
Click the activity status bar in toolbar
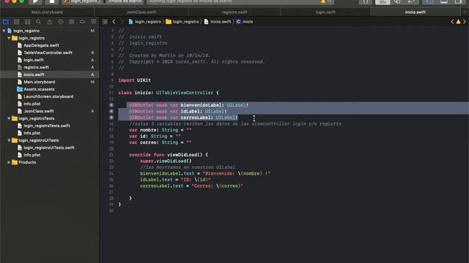click(x=240, y=1)
